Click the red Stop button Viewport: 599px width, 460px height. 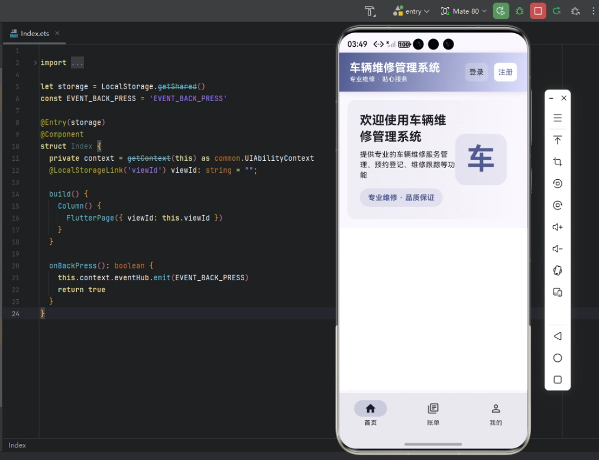[538, 11]
